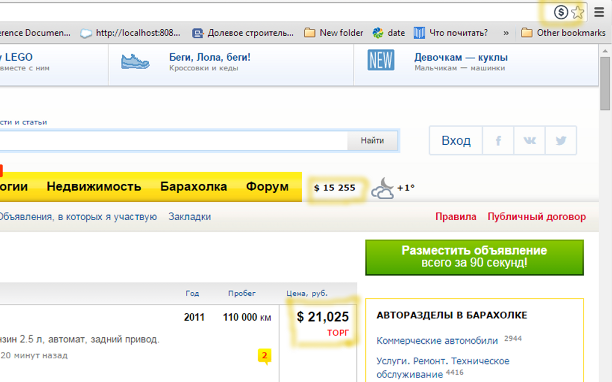Open the Правила link
The width and height of the screenshot is (612, 382).
coord(456,216)
